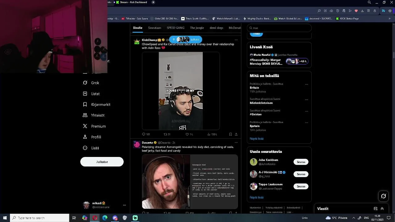
Task: Open browser downloads icon
Action: pos(362,11)
